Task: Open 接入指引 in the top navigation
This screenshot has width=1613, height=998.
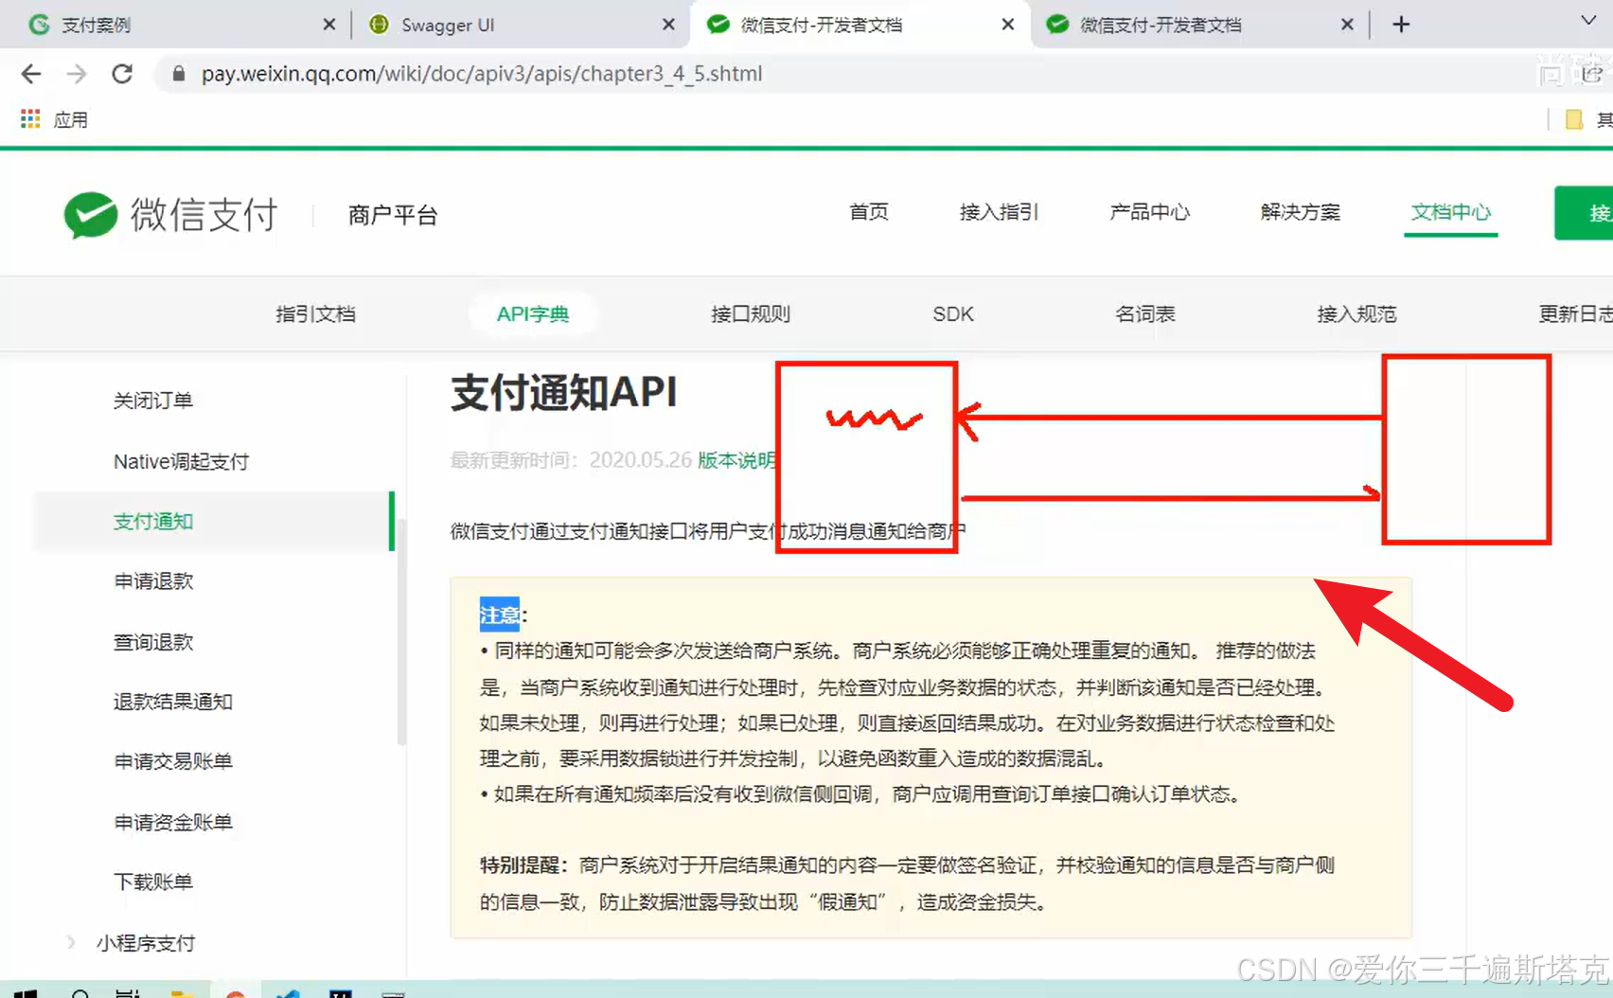Action: [x=999, y=212]
